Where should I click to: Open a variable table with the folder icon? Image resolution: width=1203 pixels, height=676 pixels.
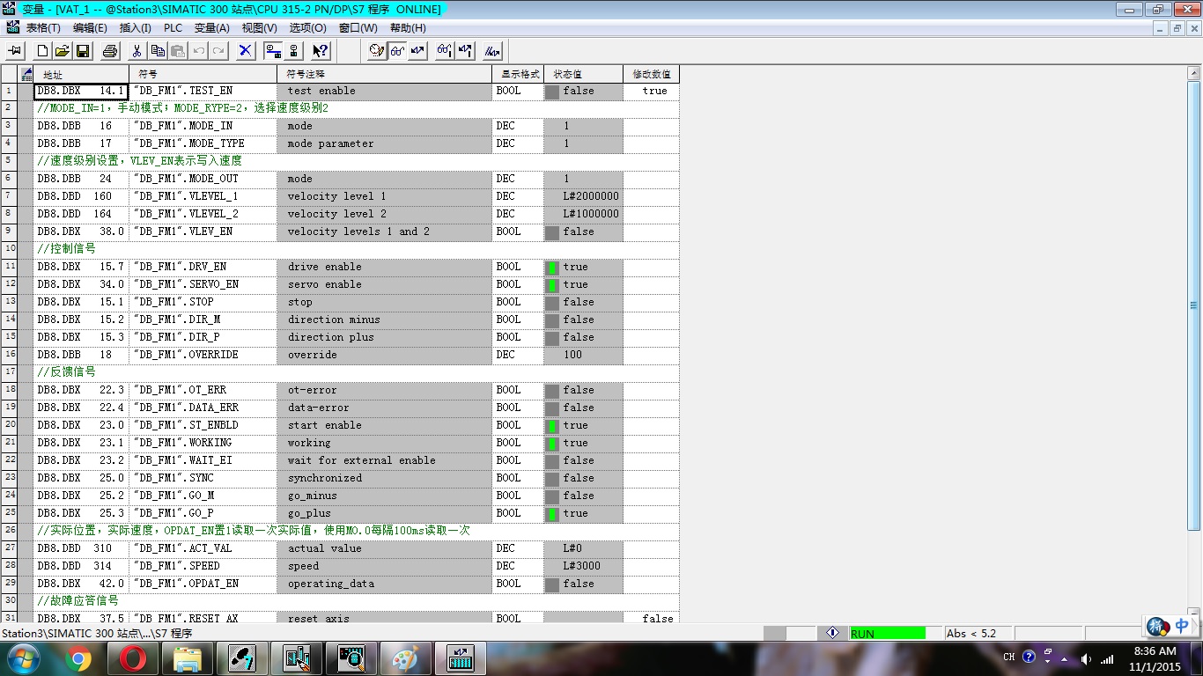(63, 51)
